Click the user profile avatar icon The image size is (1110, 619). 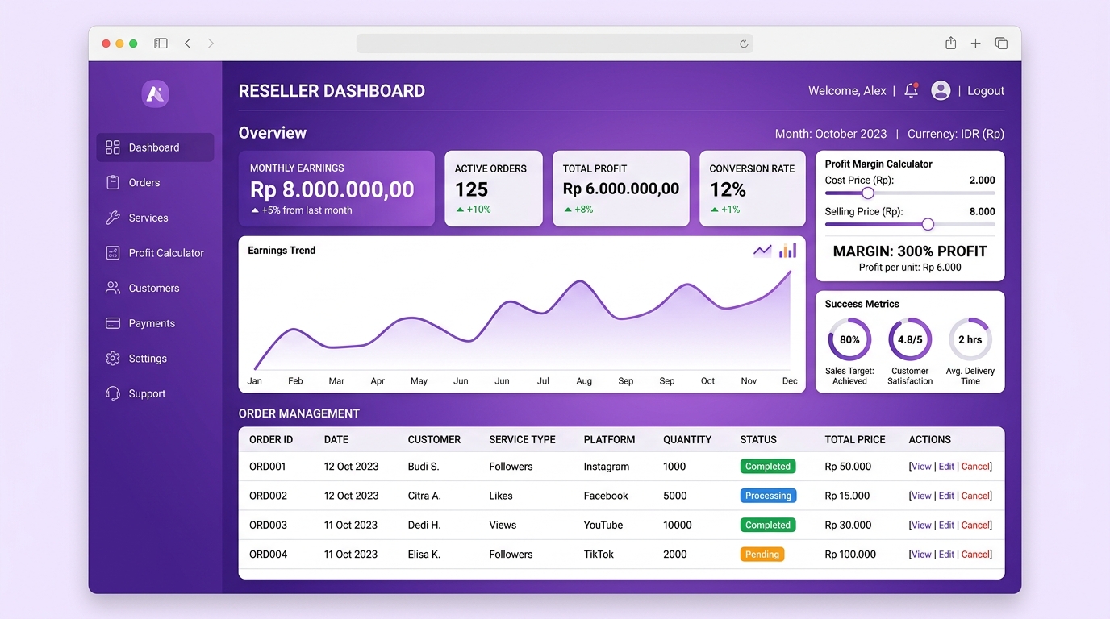[941, 90]
